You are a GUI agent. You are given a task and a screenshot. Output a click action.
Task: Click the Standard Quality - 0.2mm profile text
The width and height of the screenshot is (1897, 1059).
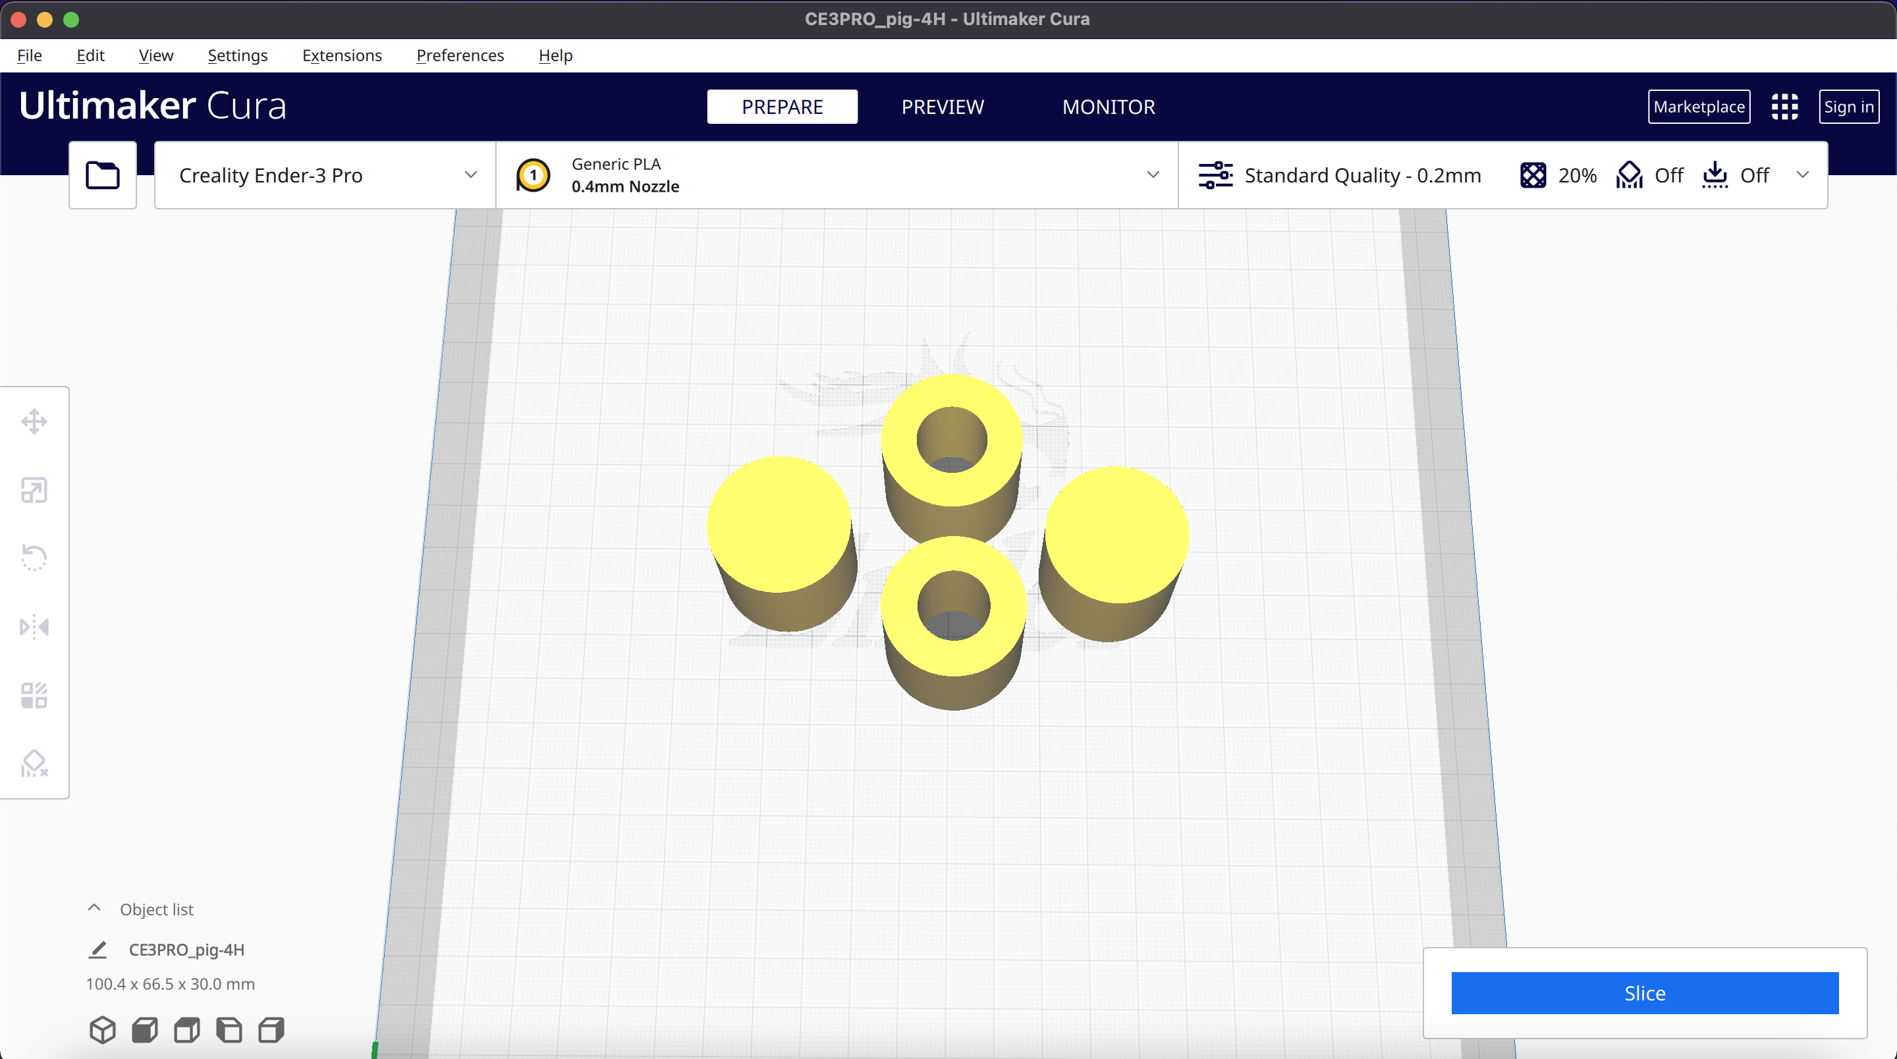point(1362,175)
